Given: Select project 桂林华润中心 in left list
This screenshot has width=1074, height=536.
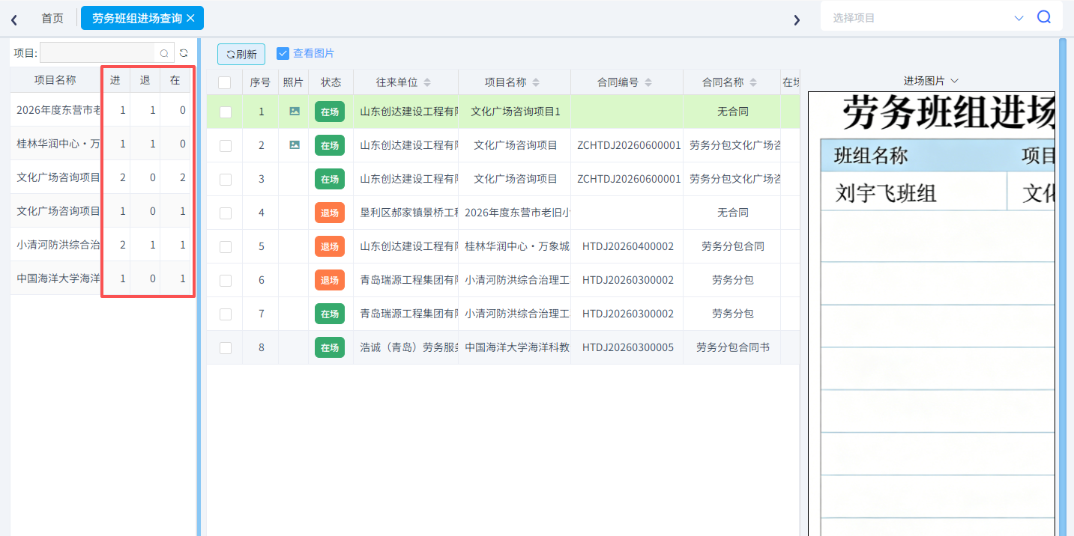Looking at the screenshot, I should coord(58,144).
